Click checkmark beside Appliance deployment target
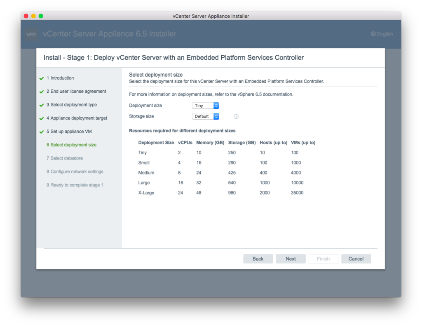 (42, 118)
